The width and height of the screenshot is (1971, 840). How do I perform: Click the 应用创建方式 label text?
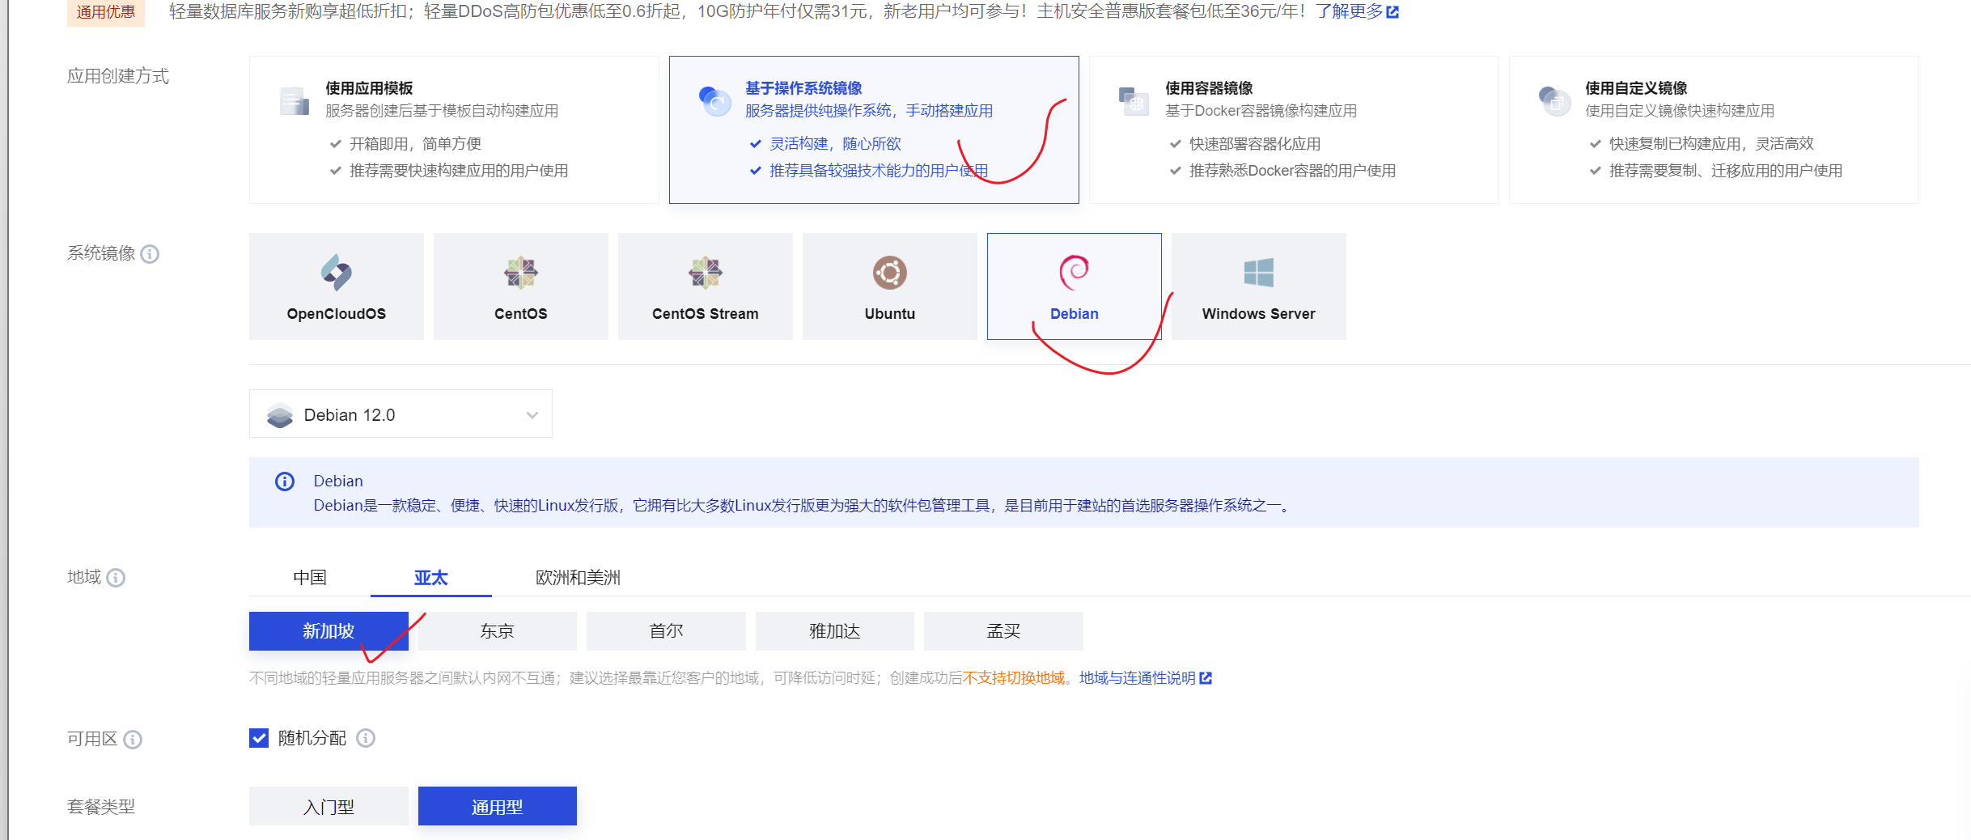point(118,76)
